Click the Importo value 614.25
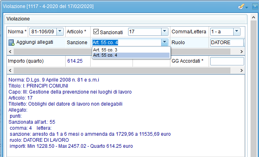The height and width of the screenshot is (157, 259). (75, 61)
